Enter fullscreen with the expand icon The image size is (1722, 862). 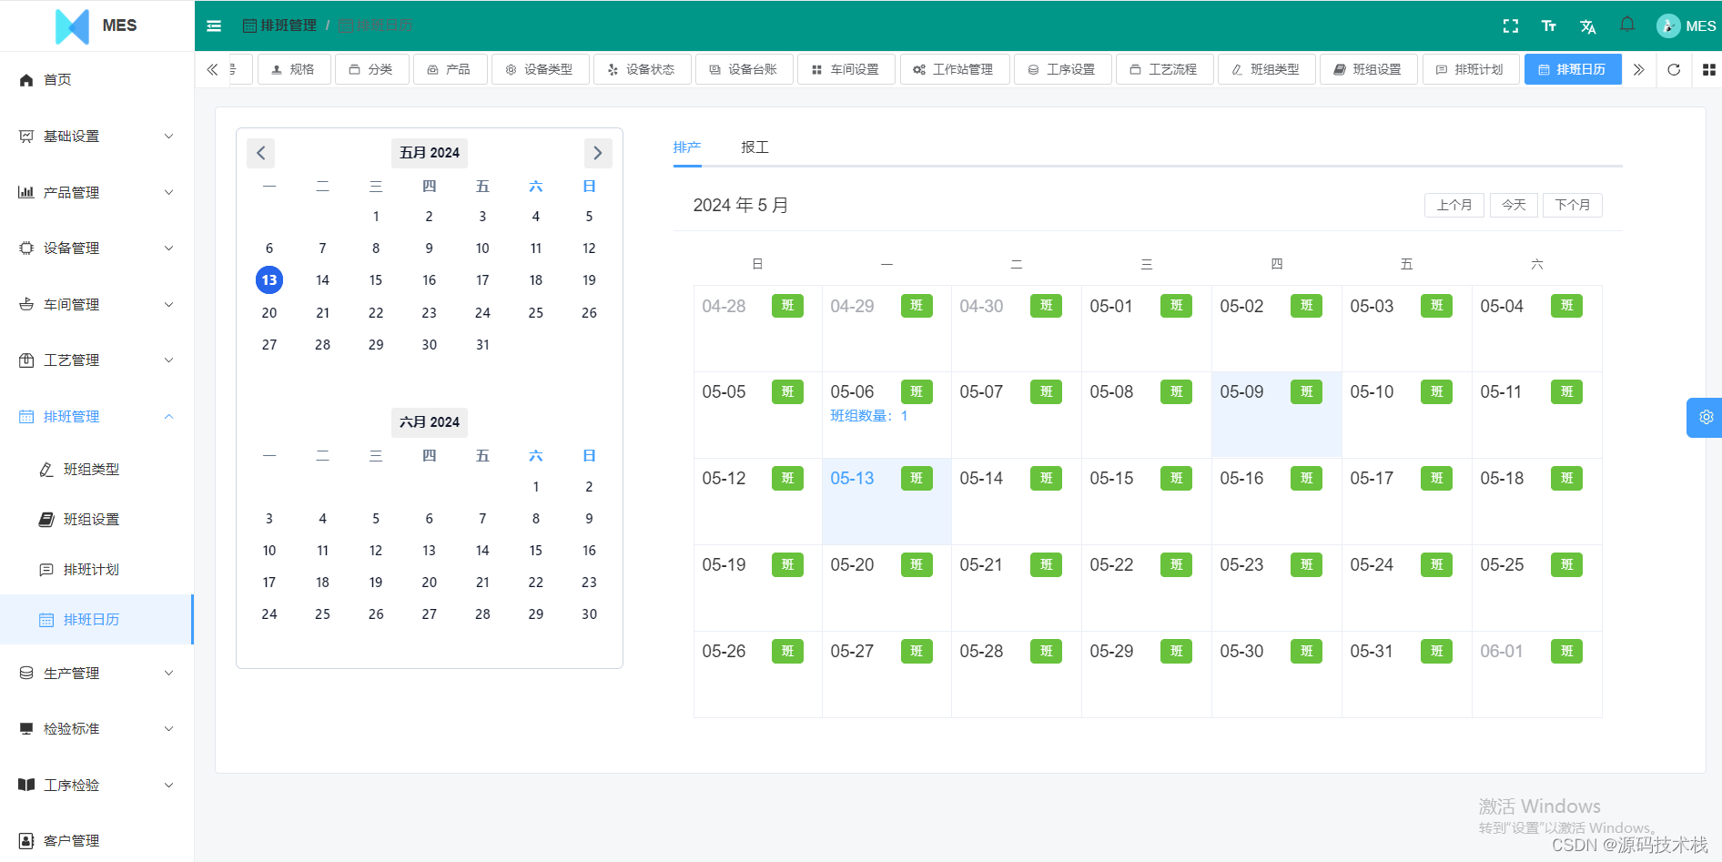click(1511, 25)
